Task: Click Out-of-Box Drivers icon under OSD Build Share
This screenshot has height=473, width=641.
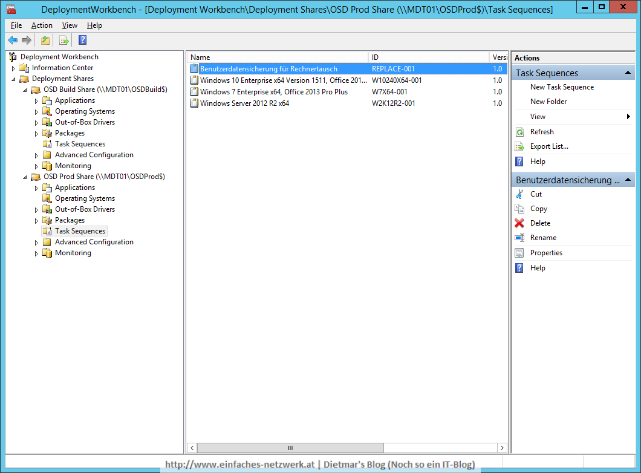Action: coord(47,122)
